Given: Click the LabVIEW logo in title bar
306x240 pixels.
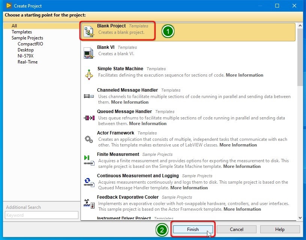Looking at the screenshot, I should 9,6.
